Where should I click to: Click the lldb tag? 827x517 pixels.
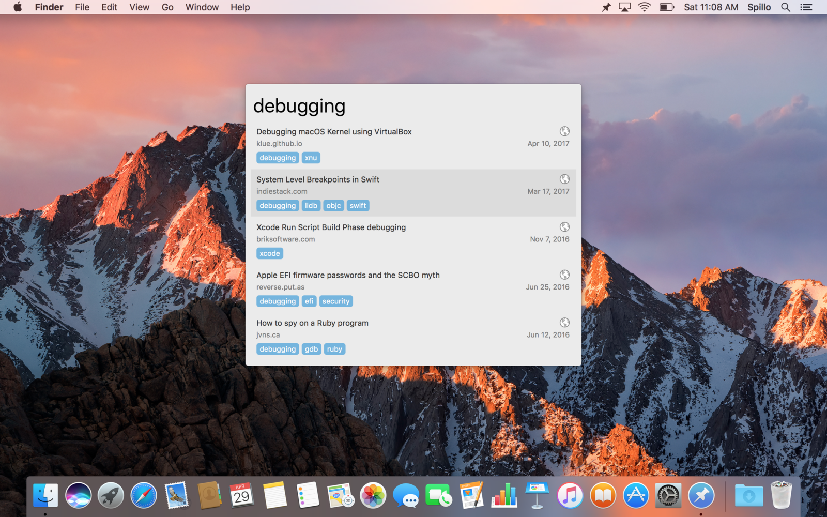(311, 206)
